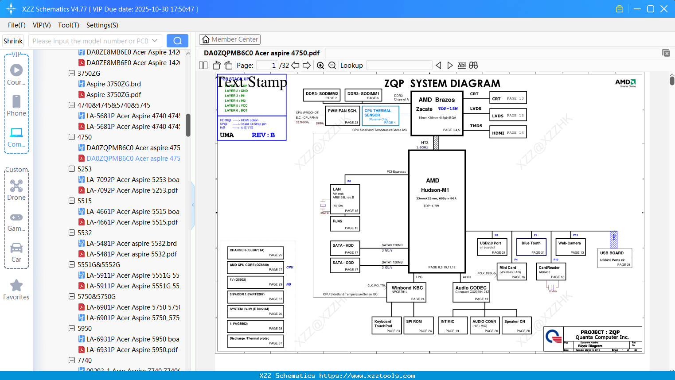Collapse the 5750&5750G folder
Screen dimensions: 675x380
[x=72, y=296]
